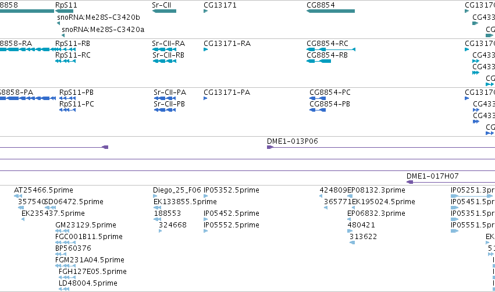Click the 365771 EST label
This screenshot has height=292, width=495.
338,202
